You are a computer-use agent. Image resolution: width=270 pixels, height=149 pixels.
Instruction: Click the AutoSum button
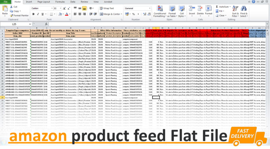click(222, 7)
